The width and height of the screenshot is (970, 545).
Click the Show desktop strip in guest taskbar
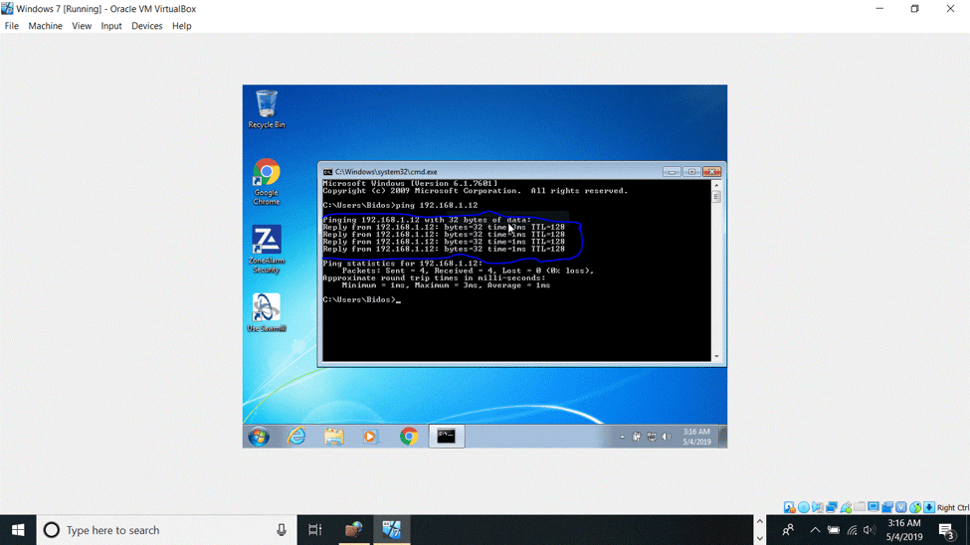point(722,437)
